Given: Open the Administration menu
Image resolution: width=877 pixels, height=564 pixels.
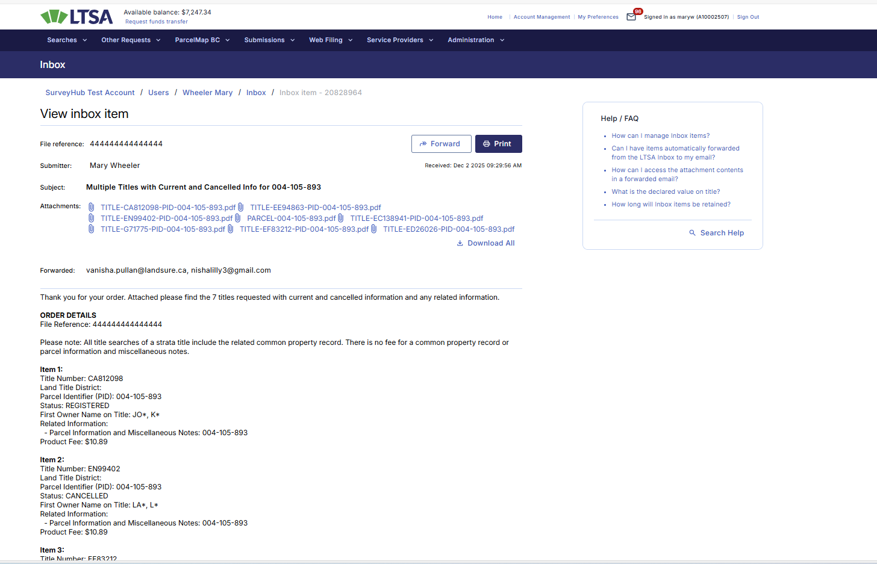Looking at the screenshot, I should [475, 40].
